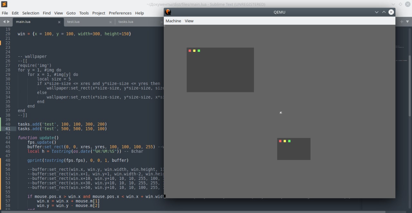Click yellow square in the small QEMU guest window

coord(285,141)
